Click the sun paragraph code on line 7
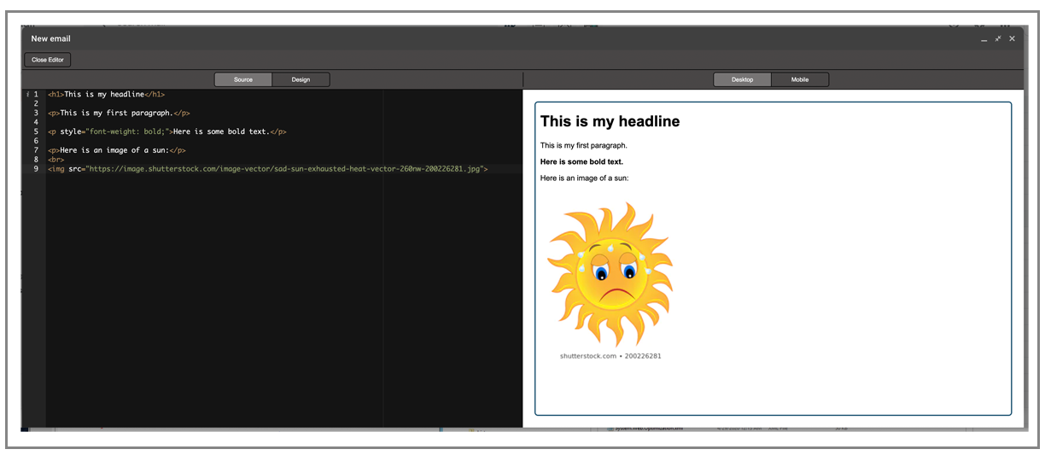1045x461 pixels. tap(117, 150)
